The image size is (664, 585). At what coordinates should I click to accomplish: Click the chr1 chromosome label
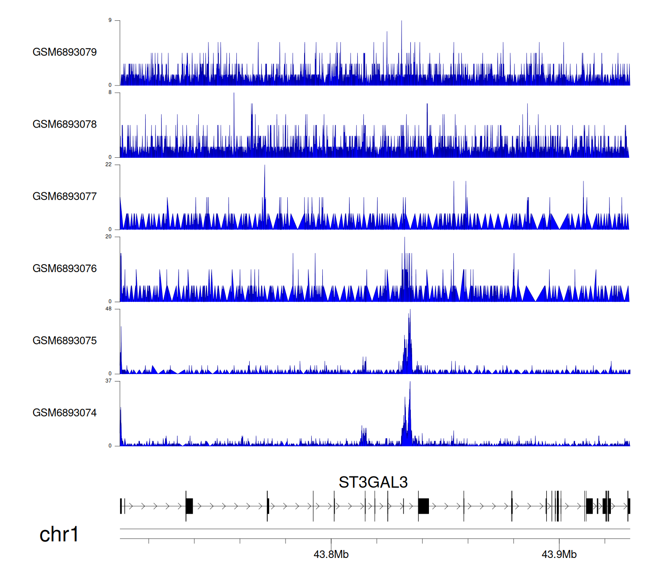point(59,534)
